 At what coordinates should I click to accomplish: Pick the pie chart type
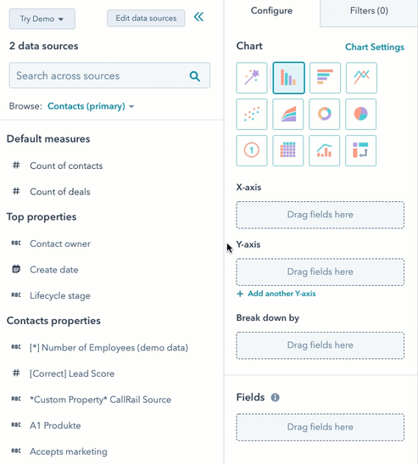[x=360, y=115]
